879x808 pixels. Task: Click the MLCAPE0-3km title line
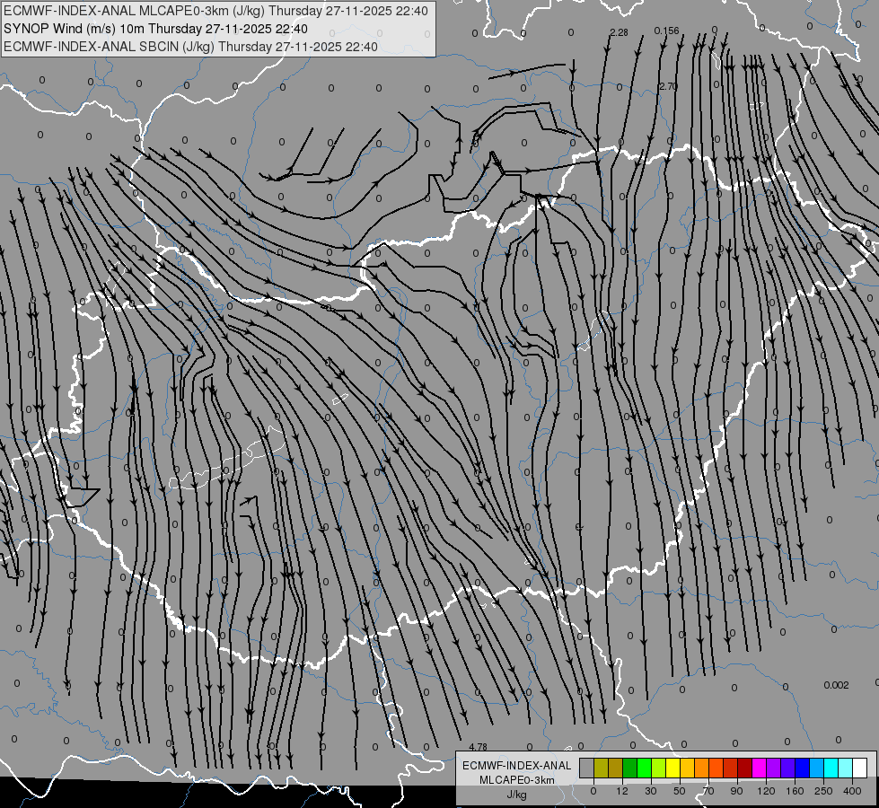click(215, 11)
